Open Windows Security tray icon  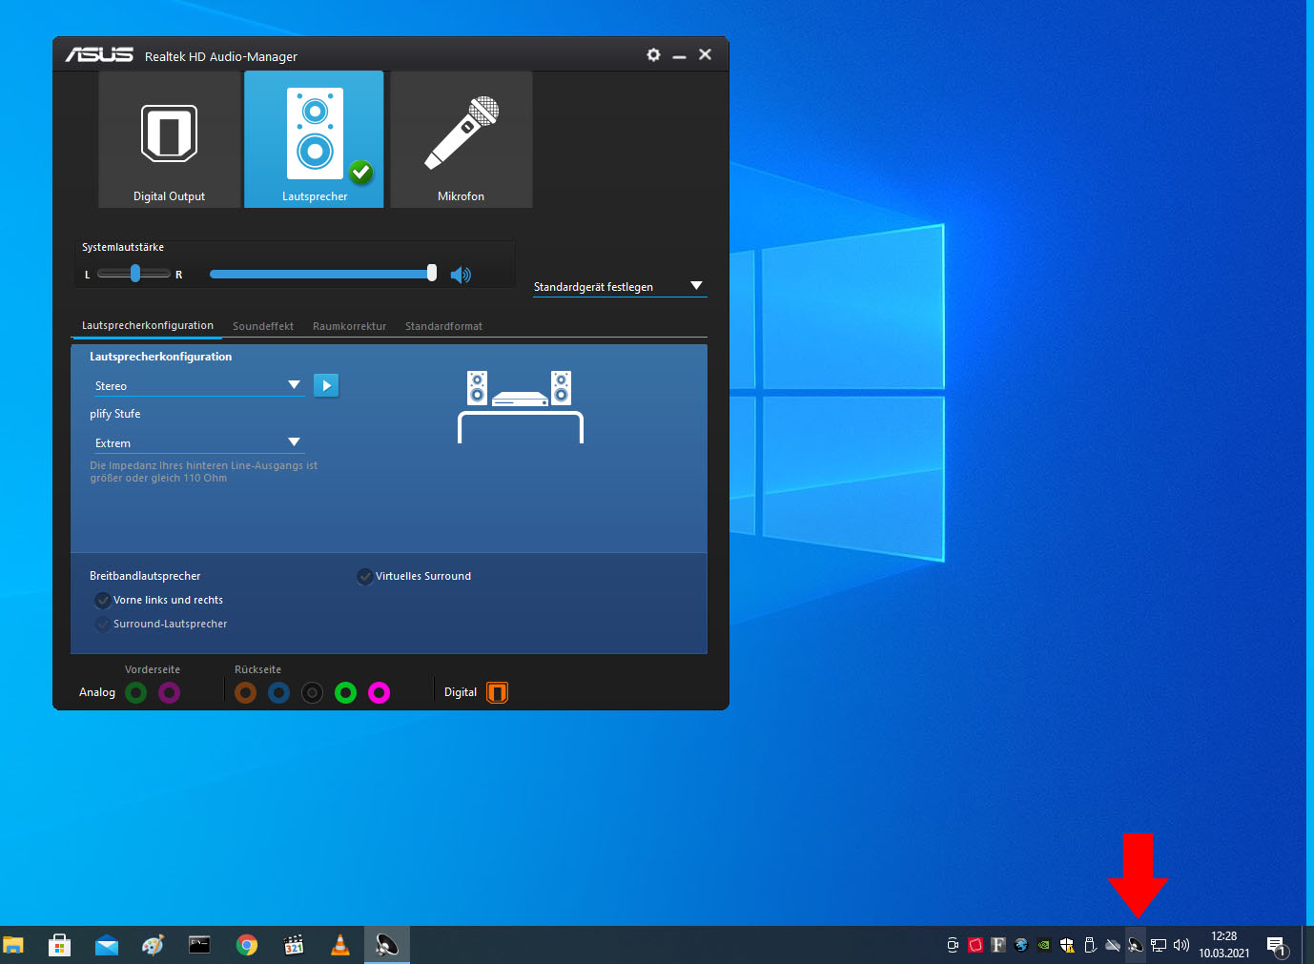[1067, 945]
